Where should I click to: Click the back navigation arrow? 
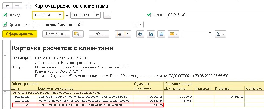(8, 5)
